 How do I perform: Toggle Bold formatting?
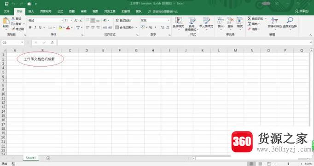click(x=30, y=28)
